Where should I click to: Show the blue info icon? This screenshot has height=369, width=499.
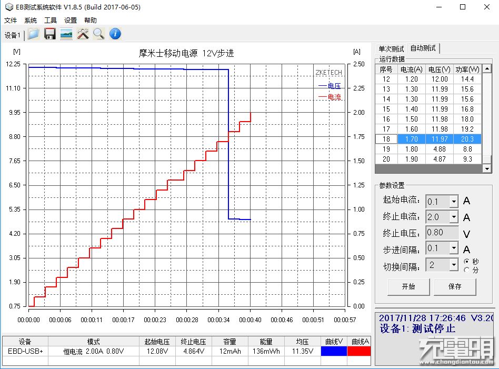pyautogui.click(x=115, y=34)
